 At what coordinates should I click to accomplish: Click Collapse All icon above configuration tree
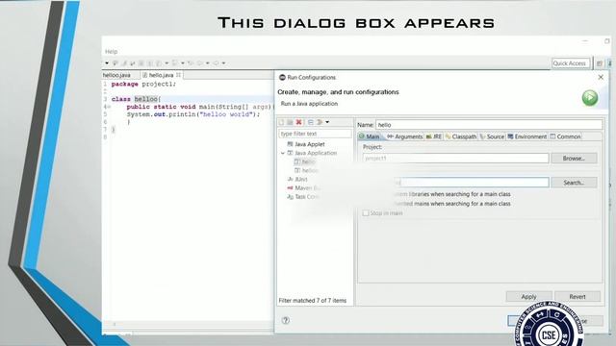click(310, 122)
